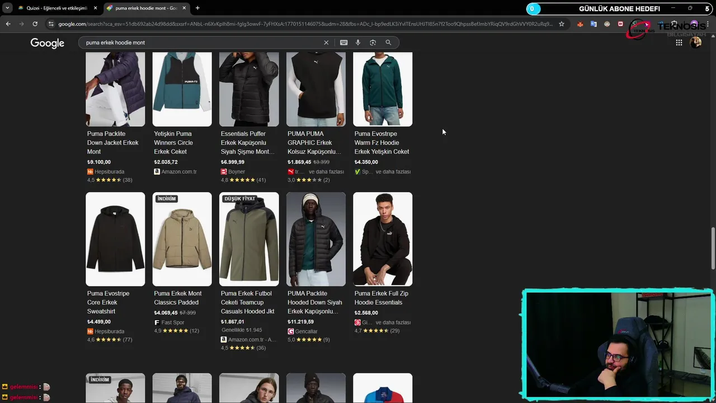716x403 pixels.
Task: Click the Google logo
Action: (48, 43)
